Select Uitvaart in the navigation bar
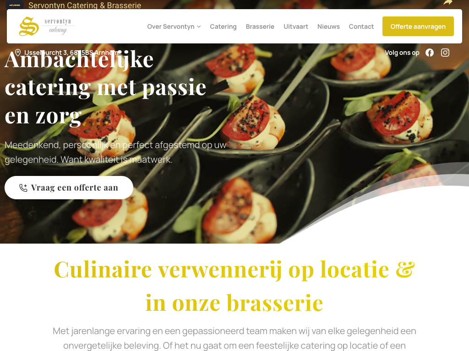Image resolution: width=469 pixels, height=351 pixels. tap(296, 27)
